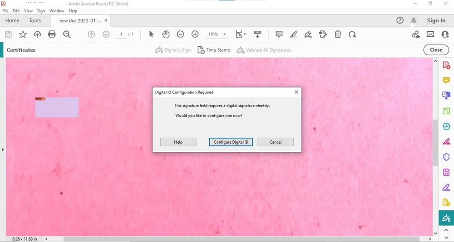Screen dimensions: 454x242
Task: Click the Print file icon
Action: pos(52,34)
